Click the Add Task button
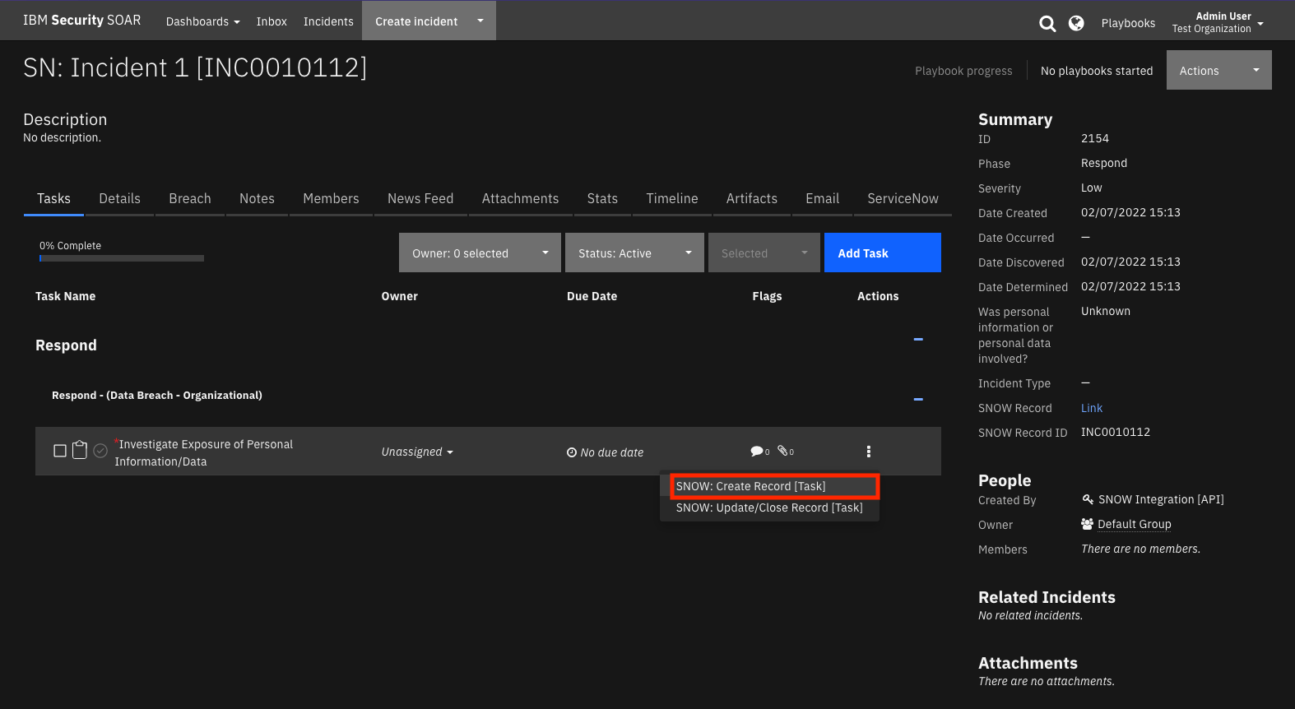The image size is (1295, 709). click(883, 253)
